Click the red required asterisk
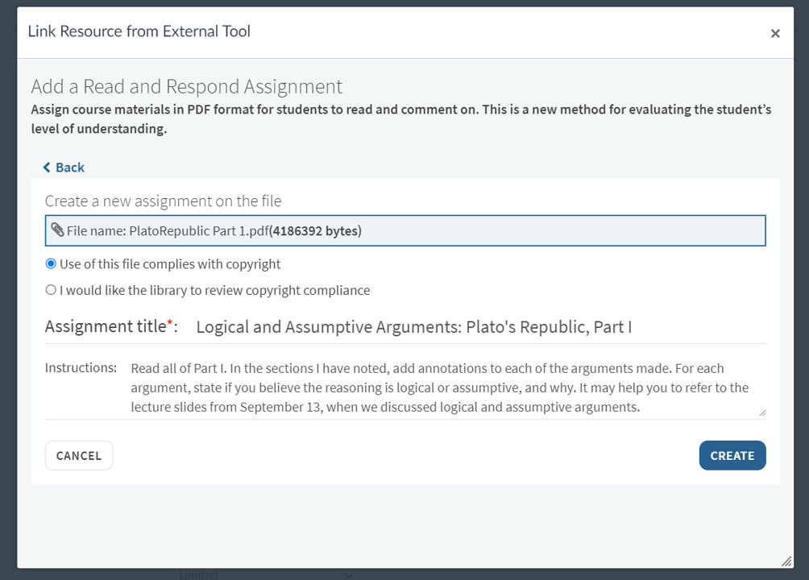The height and width of the screenshot is (580, 809). click(170, 325)
